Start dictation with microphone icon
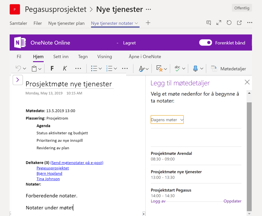This screenshot has height=216, width=262. click(x=195, y=68)
